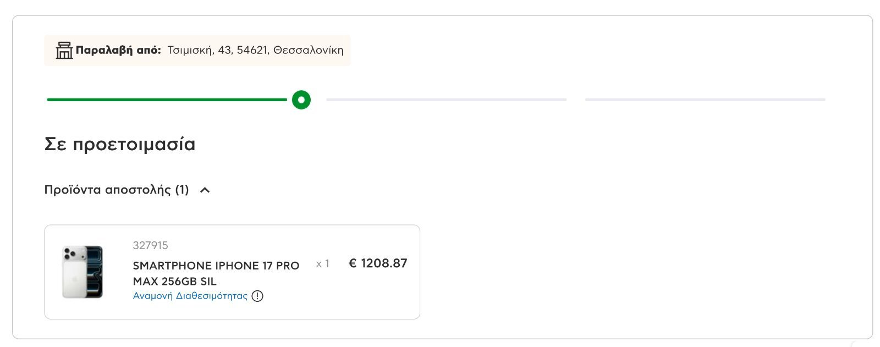Click the Αναμονή Διαθεσιμότητας link
Viewport: 880px width, 347px height.
point(190,296)
